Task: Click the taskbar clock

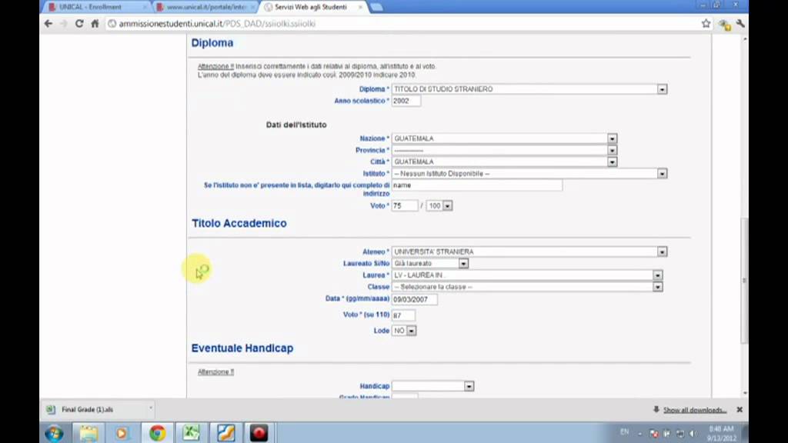Action: coord(722,433)
